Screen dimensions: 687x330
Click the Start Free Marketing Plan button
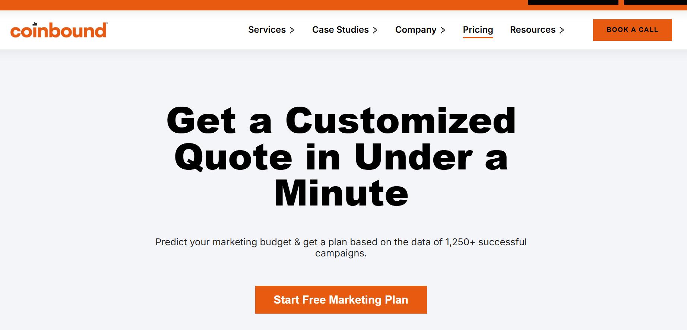[x=341, y=300]
